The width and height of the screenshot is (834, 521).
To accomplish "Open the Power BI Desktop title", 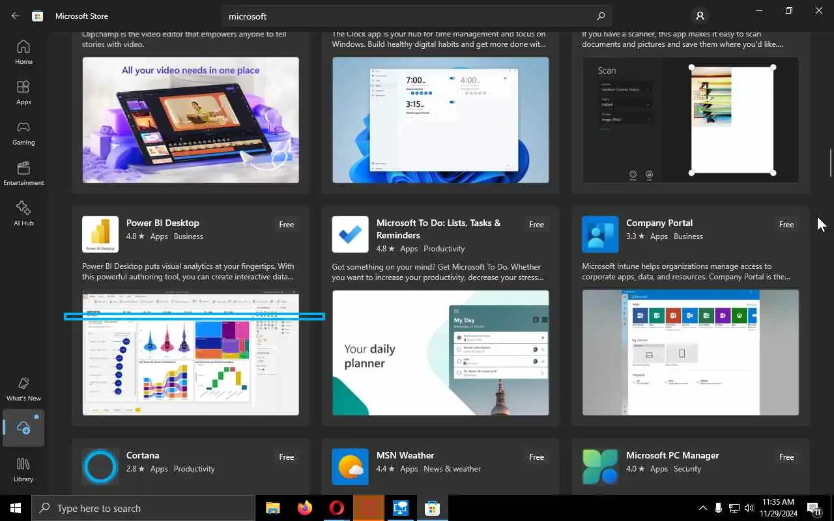I will 163,223.
